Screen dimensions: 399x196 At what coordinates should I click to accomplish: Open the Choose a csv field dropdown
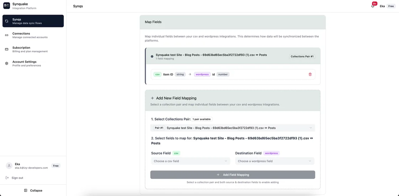coord(190,161)
